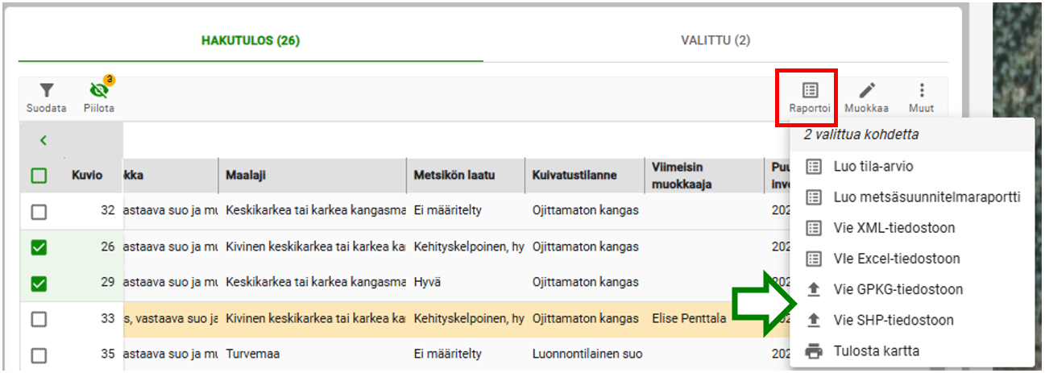Toggle the select-all checkbox in header

click(39, 175)
